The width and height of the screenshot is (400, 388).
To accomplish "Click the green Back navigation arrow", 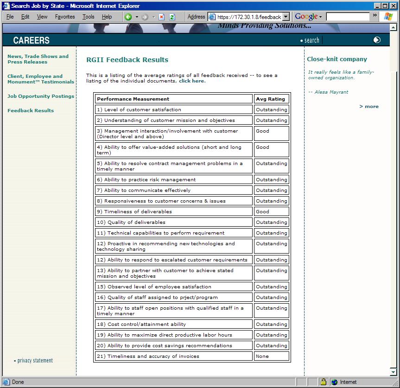I will (x=128, y=17).
